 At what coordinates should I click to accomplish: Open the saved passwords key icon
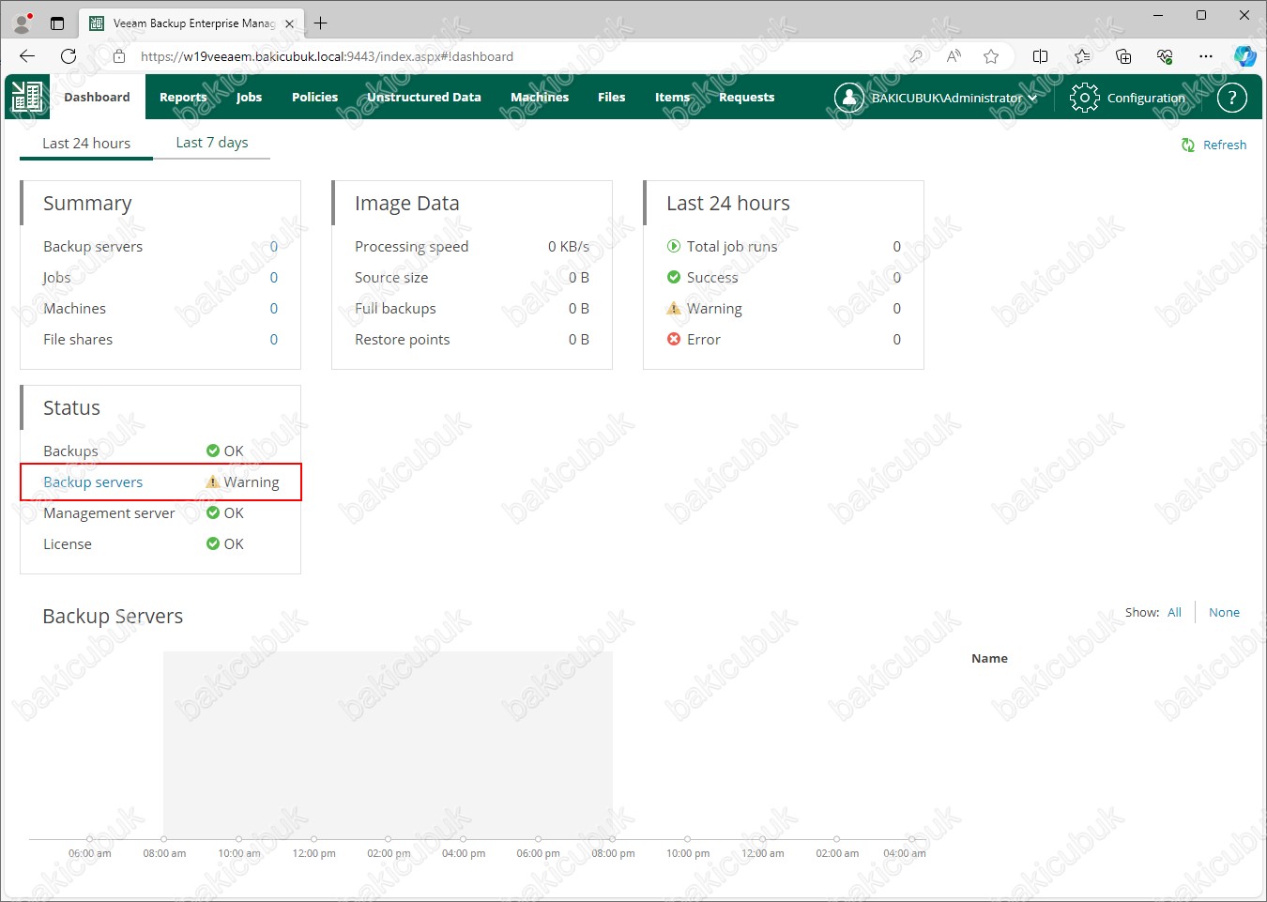(916, 56)
